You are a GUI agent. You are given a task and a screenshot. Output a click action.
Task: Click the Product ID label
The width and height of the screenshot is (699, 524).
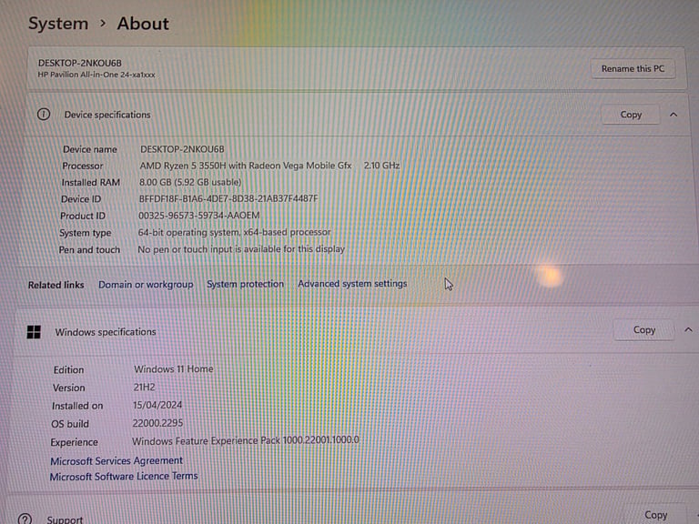click(83, 217)
